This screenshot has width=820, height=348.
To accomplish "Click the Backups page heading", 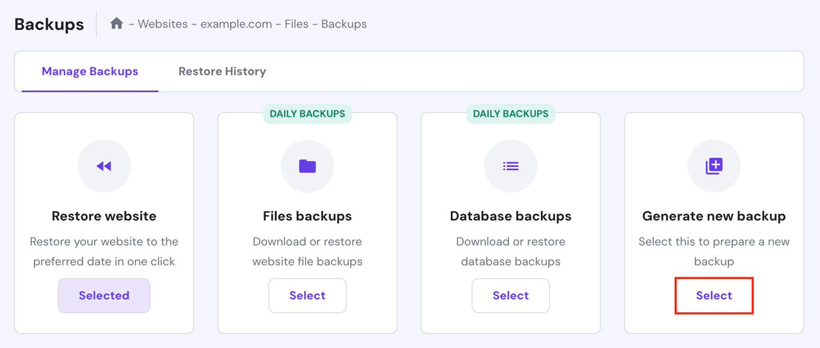I will coord(49,23).
